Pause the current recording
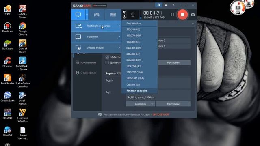This screenshot has height=146, width=260. click(x=172, y=15)
